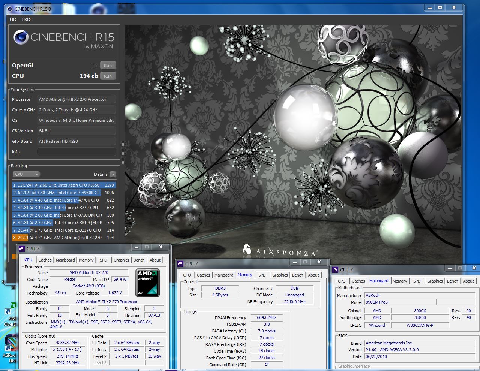
Task: Select the Xeon X5650 ranking row
Action: coord(64,185)
